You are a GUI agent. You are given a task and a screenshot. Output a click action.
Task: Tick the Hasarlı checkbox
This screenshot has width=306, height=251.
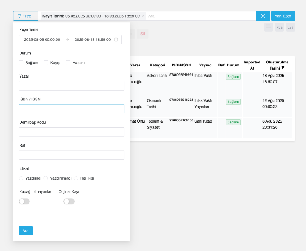pyautogui.click(x=68, y=63)
